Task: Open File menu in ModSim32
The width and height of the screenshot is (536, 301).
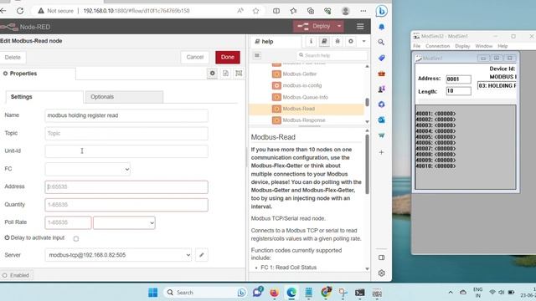Action: coord(417,46)
